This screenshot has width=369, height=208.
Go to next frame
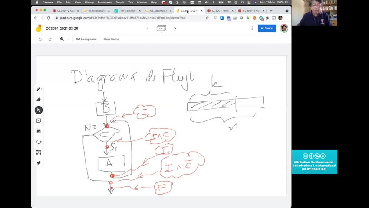coord(175,28)
